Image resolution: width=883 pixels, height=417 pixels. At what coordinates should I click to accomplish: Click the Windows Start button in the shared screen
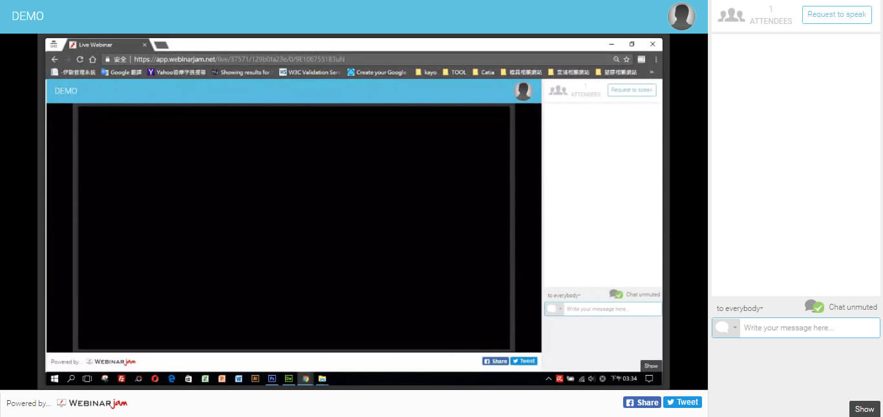pyautogui.click(x=55, y=379)
